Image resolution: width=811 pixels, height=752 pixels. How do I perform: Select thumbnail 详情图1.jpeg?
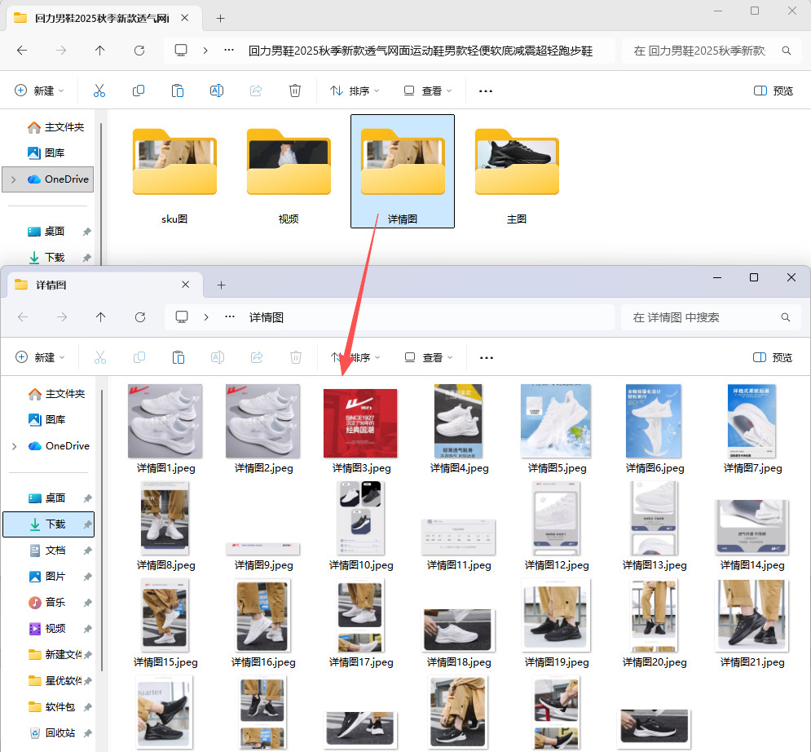click(165, 421)
